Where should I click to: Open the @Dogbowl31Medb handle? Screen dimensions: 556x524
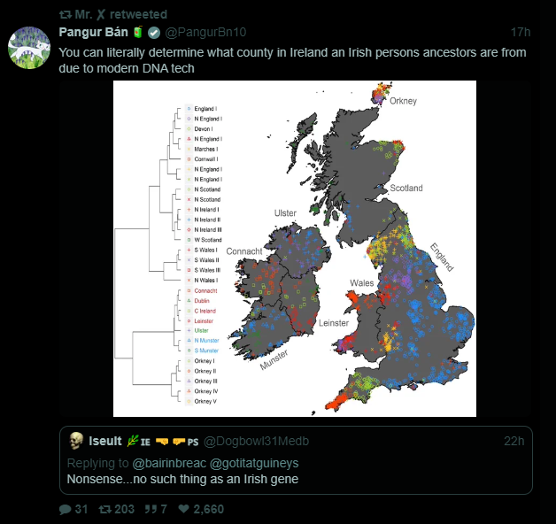257,442
